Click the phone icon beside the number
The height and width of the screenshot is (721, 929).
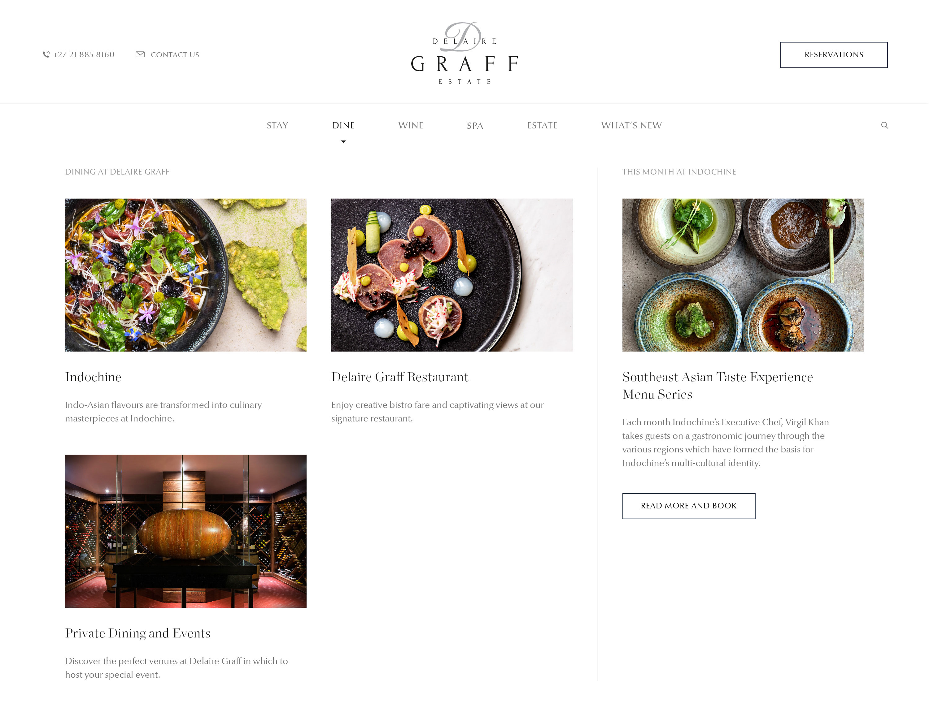point(46,54)
